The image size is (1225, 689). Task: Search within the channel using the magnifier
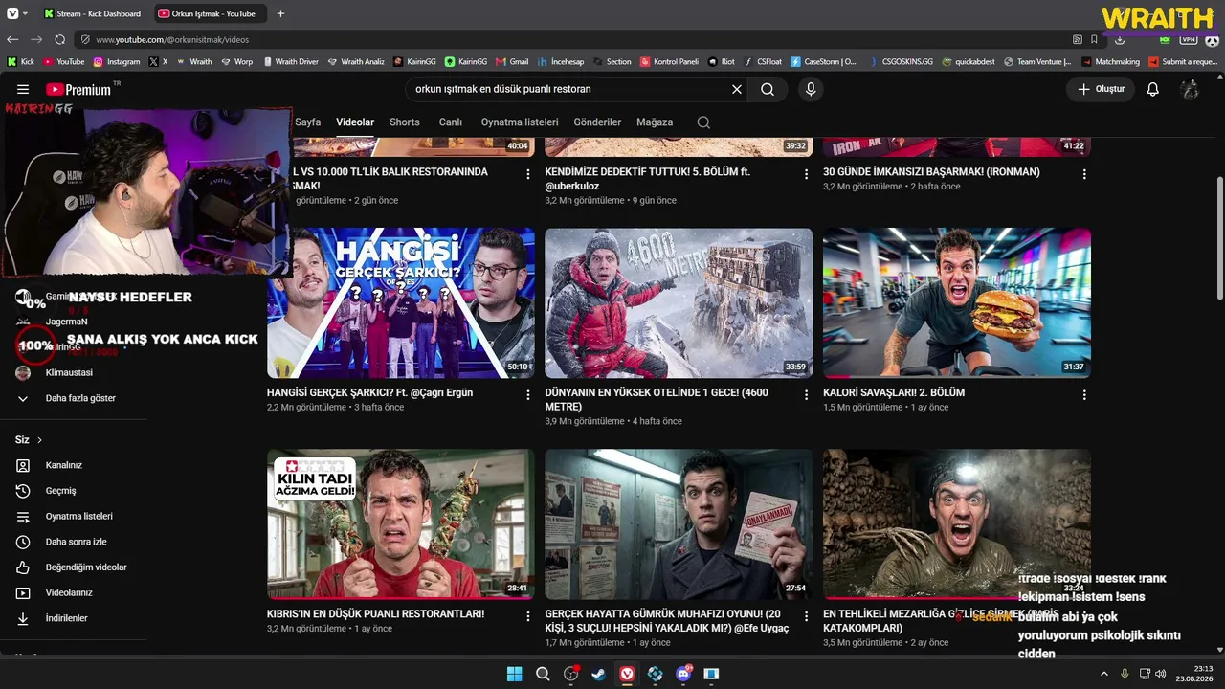point(703,122)
